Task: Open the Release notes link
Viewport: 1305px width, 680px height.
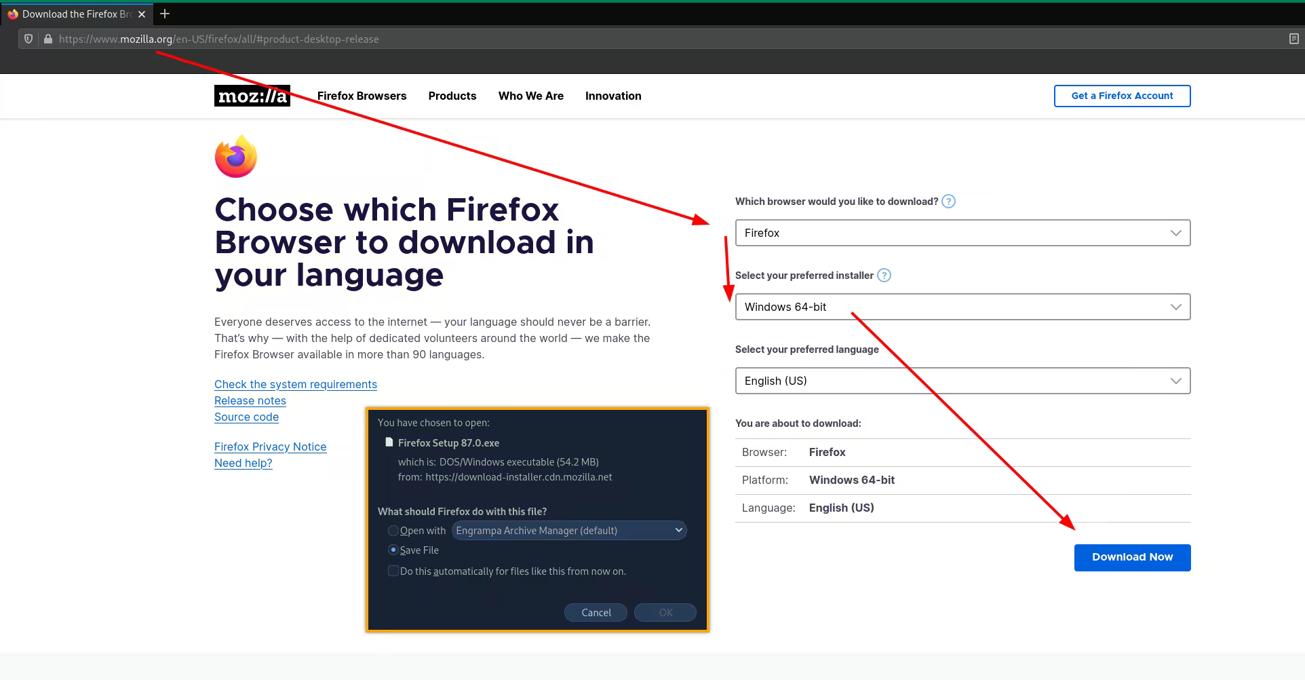Action: tap(250, 400)
